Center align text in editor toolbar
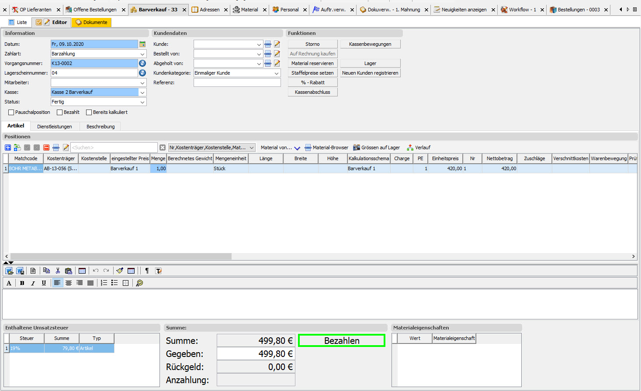641x391 pixels. point(69,283)
